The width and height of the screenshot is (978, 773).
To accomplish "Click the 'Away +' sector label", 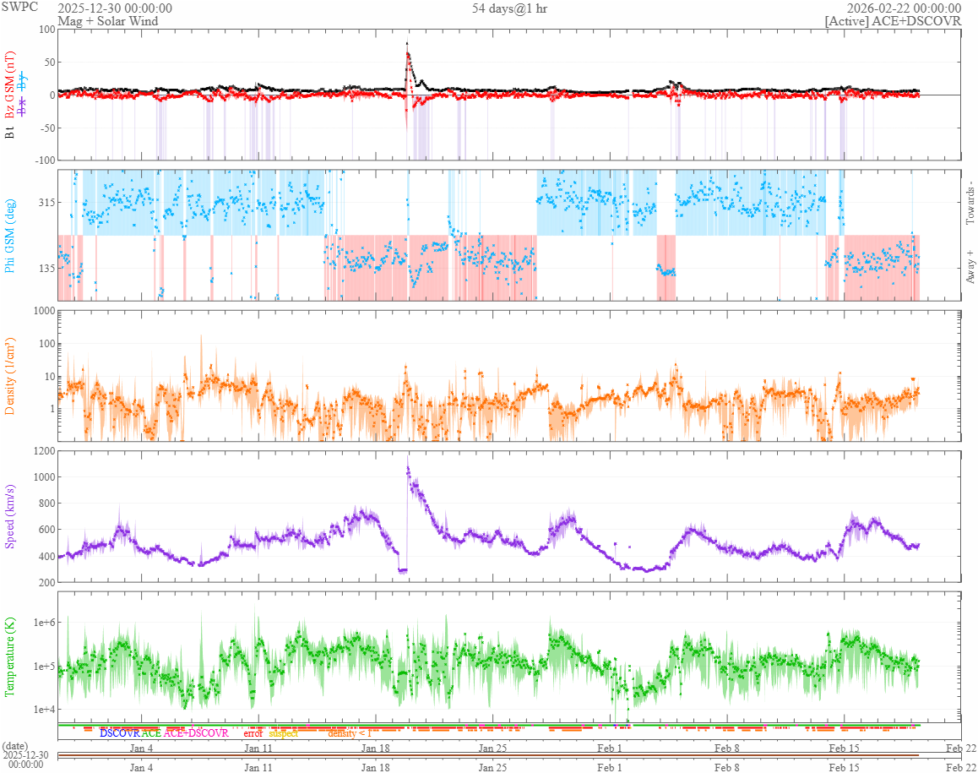I will tap(970, 267).
